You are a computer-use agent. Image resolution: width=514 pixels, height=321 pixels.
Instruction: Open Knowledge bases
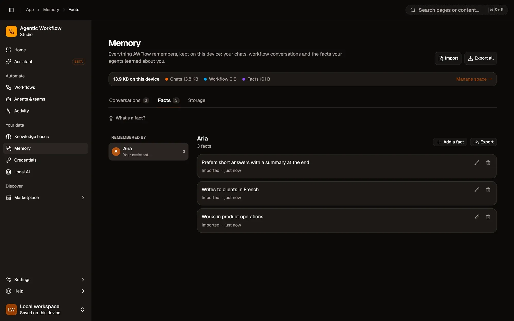pos(45,137)
